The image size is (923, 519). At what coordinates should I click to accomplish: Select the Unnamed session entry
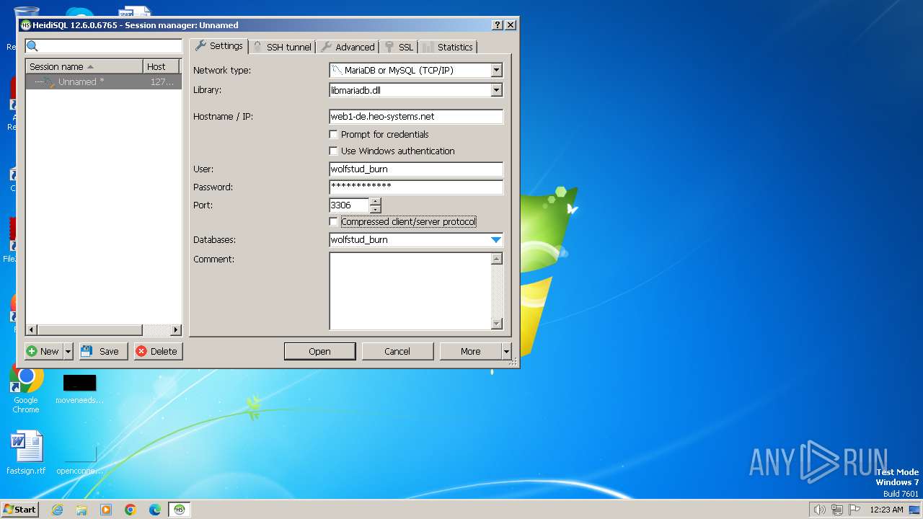(103, 82)
